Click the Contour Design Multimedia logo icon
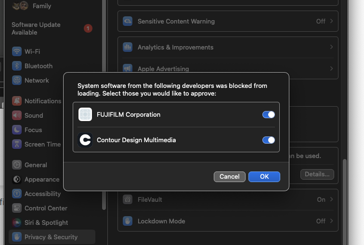Screen dimensions: 364x245 pyautogui.click(x=85, y=140)
